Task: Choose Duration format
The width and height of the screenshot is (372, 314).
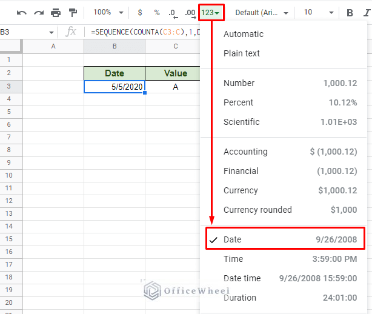Action: (x=284, y=298)
